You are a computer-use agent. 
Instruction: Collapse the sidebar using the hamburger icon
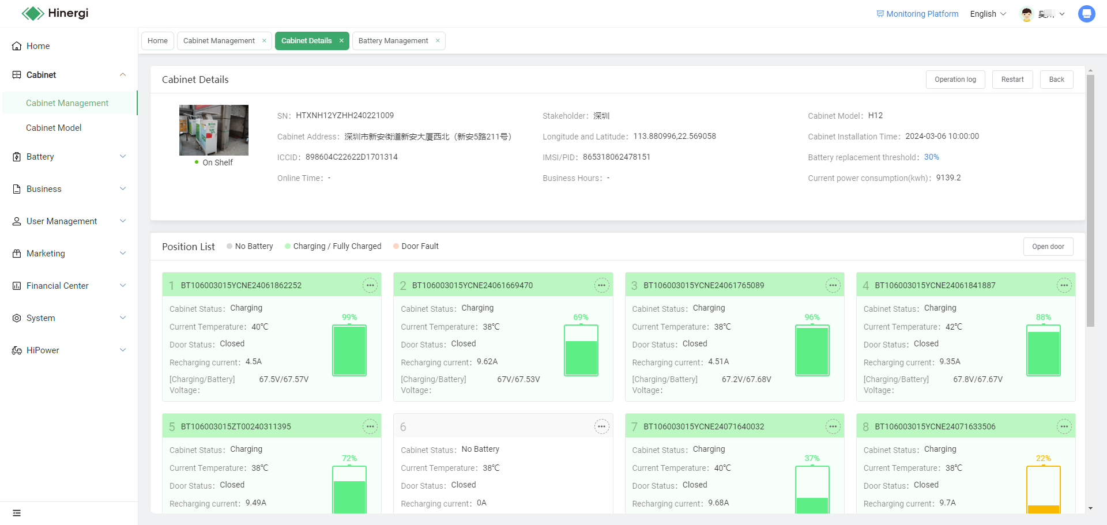(17, 513)
